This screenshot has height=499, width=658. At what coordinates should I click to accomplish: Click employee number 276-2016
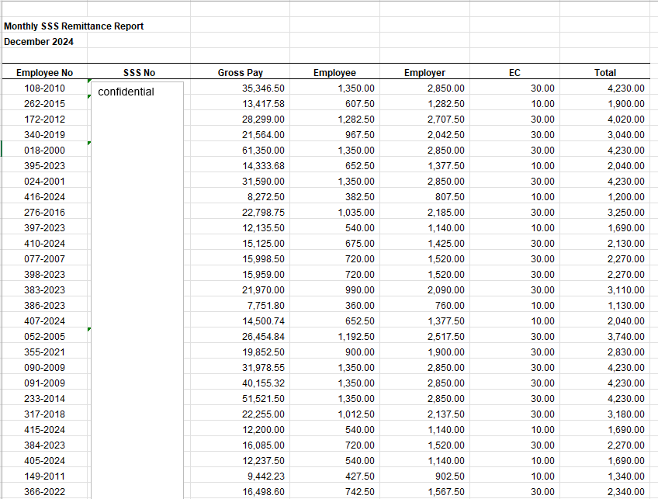click(44, 213)
